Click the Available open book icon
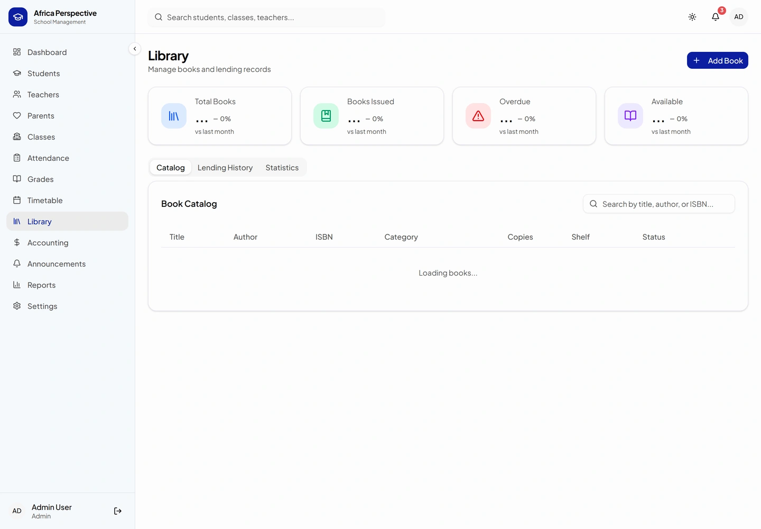This screenshot has width=761, height=529. (x=630, y=116)
